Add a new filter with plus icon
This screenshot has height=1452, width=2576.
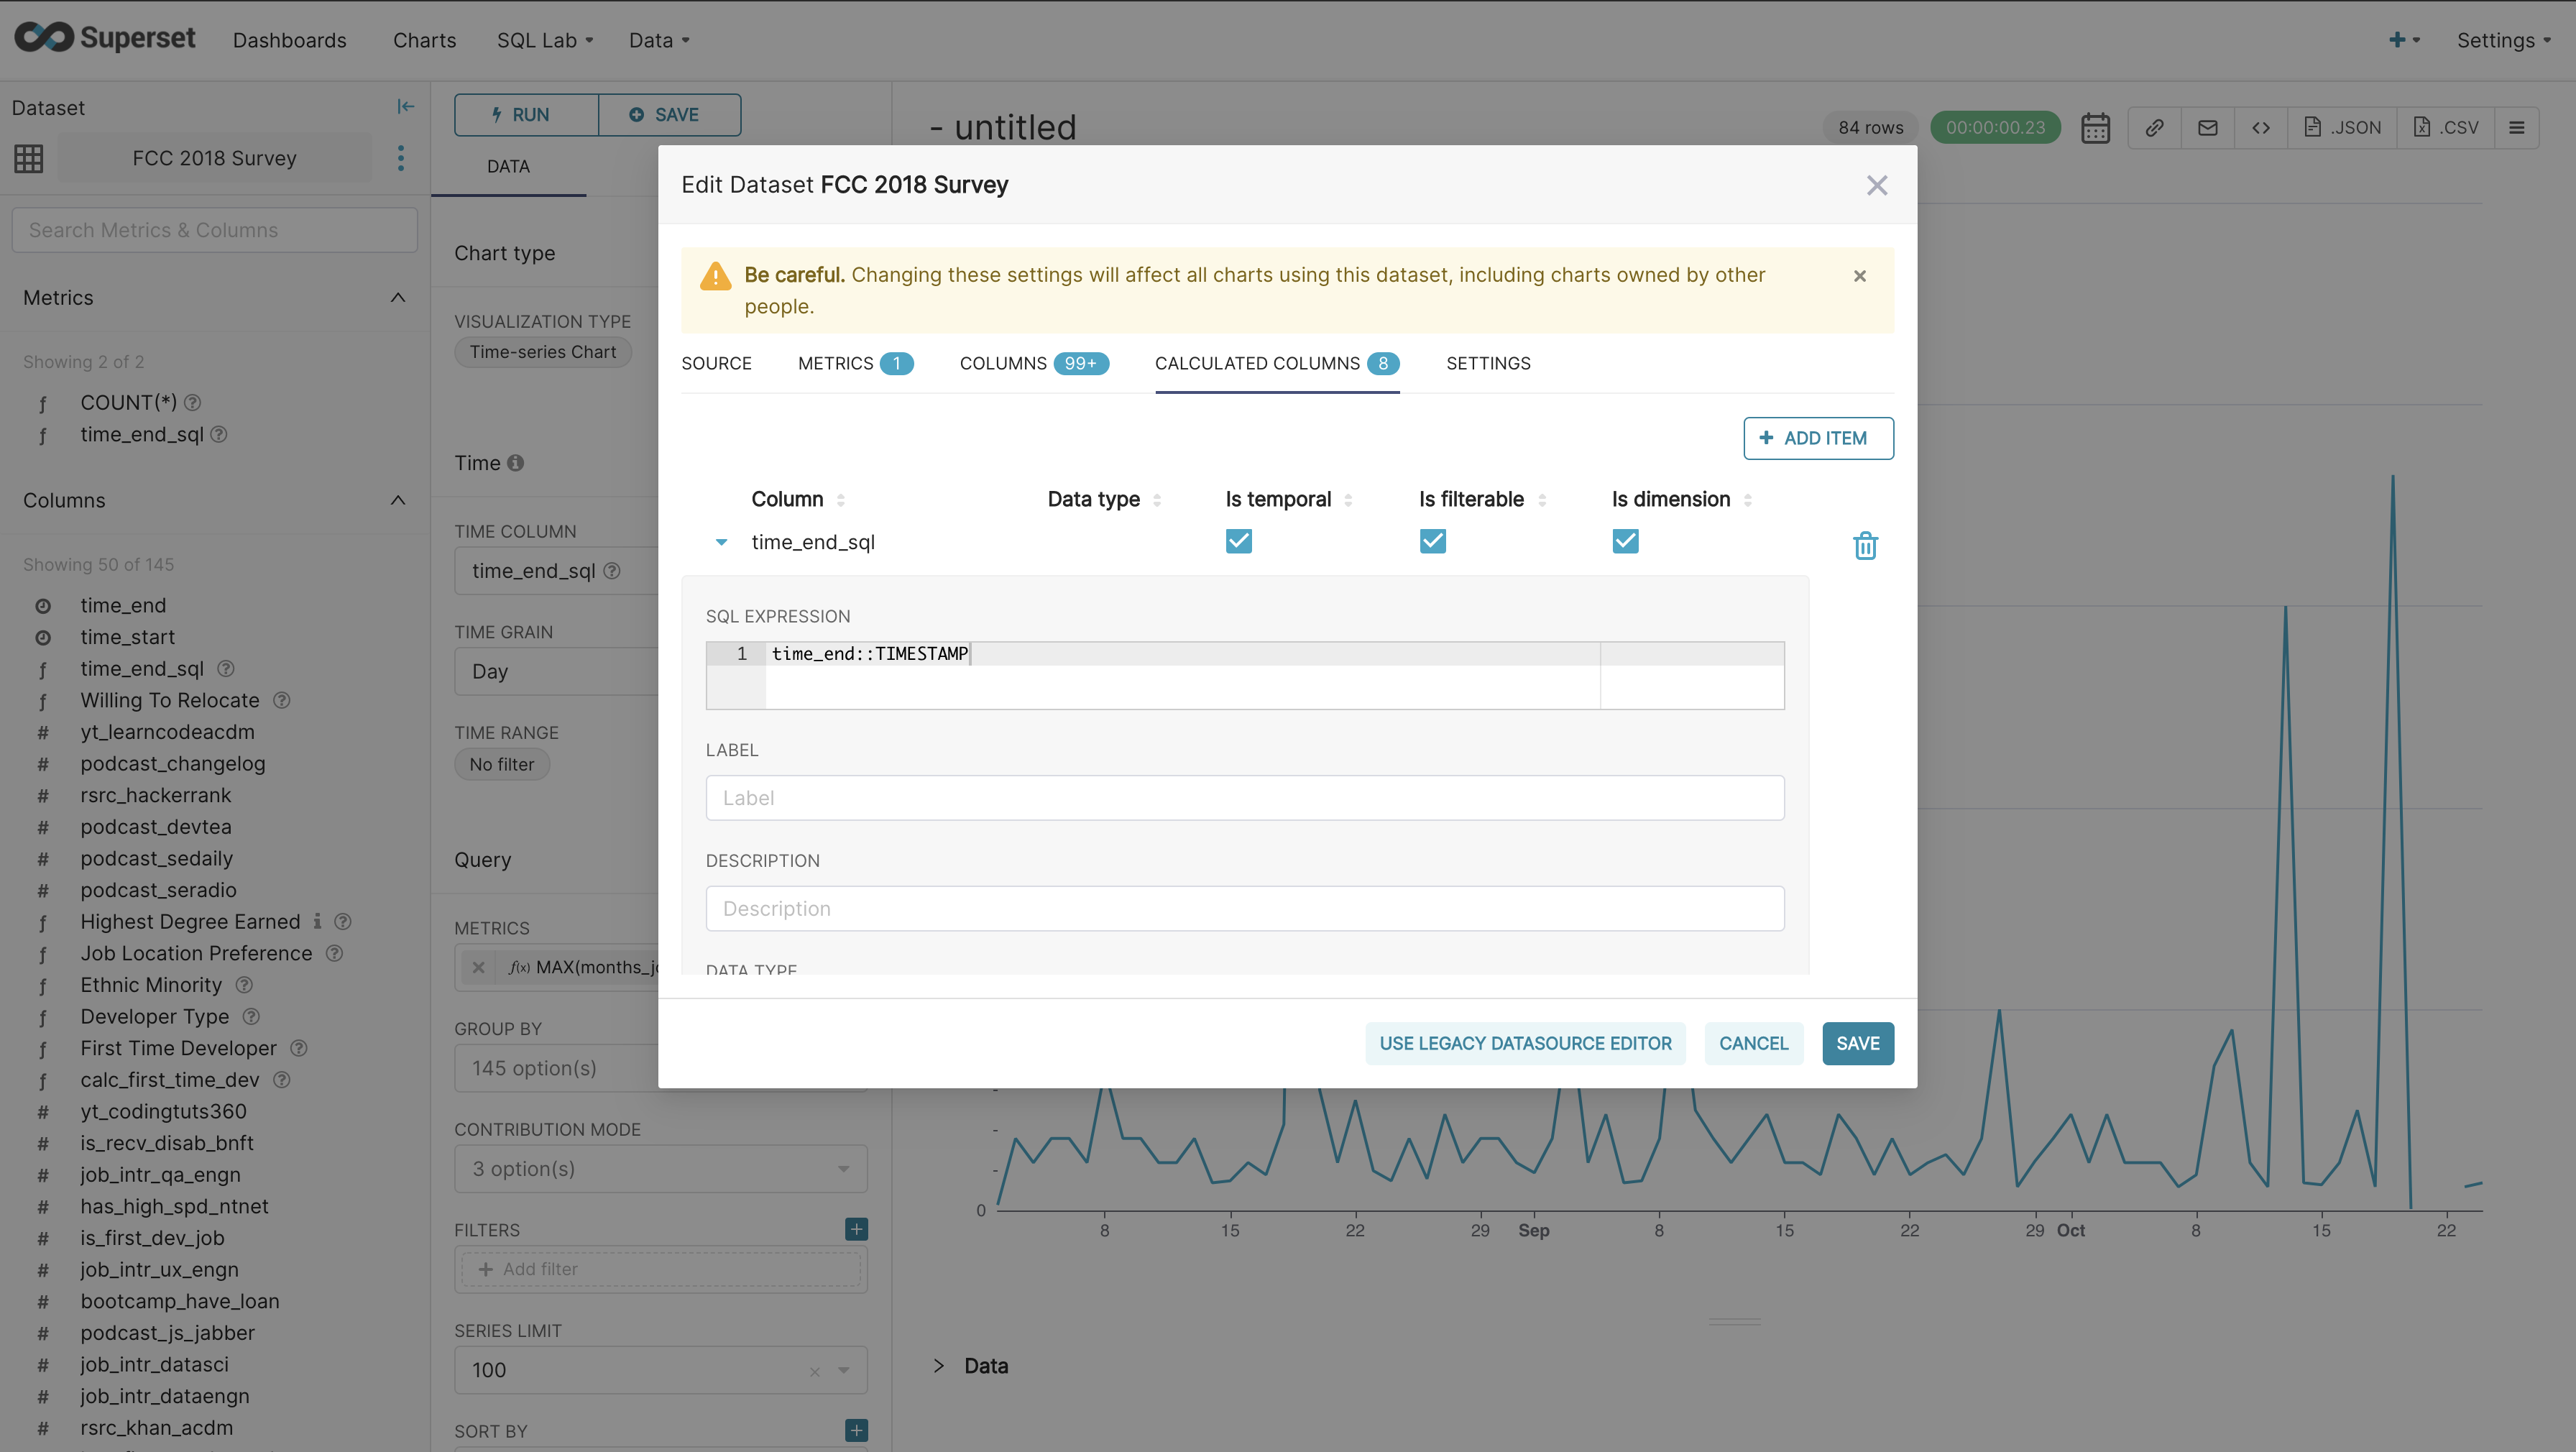tap(856, 1229)
